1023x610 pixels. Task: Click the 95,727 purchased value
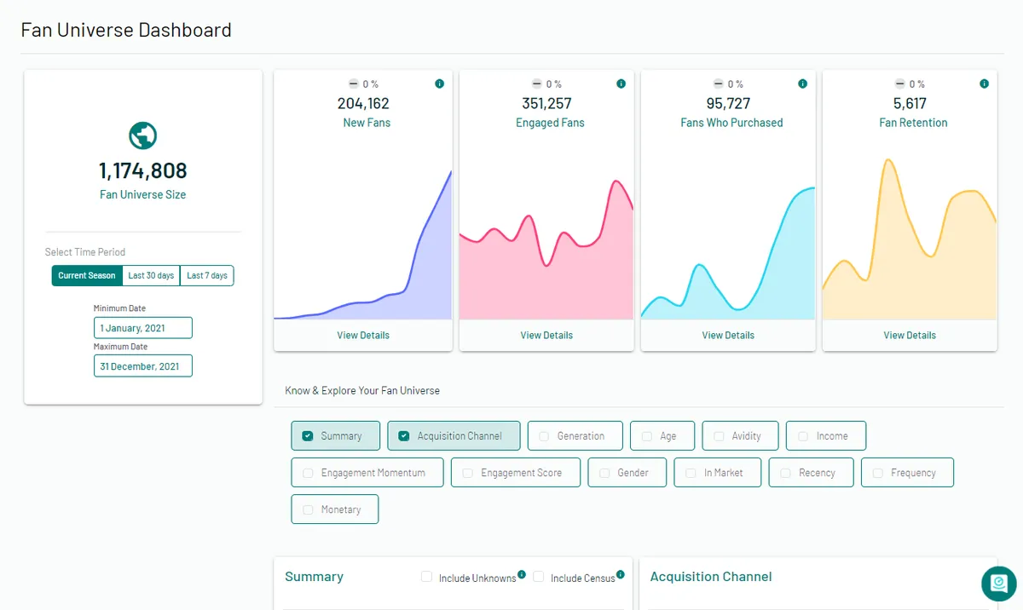(x=728, y=103)
